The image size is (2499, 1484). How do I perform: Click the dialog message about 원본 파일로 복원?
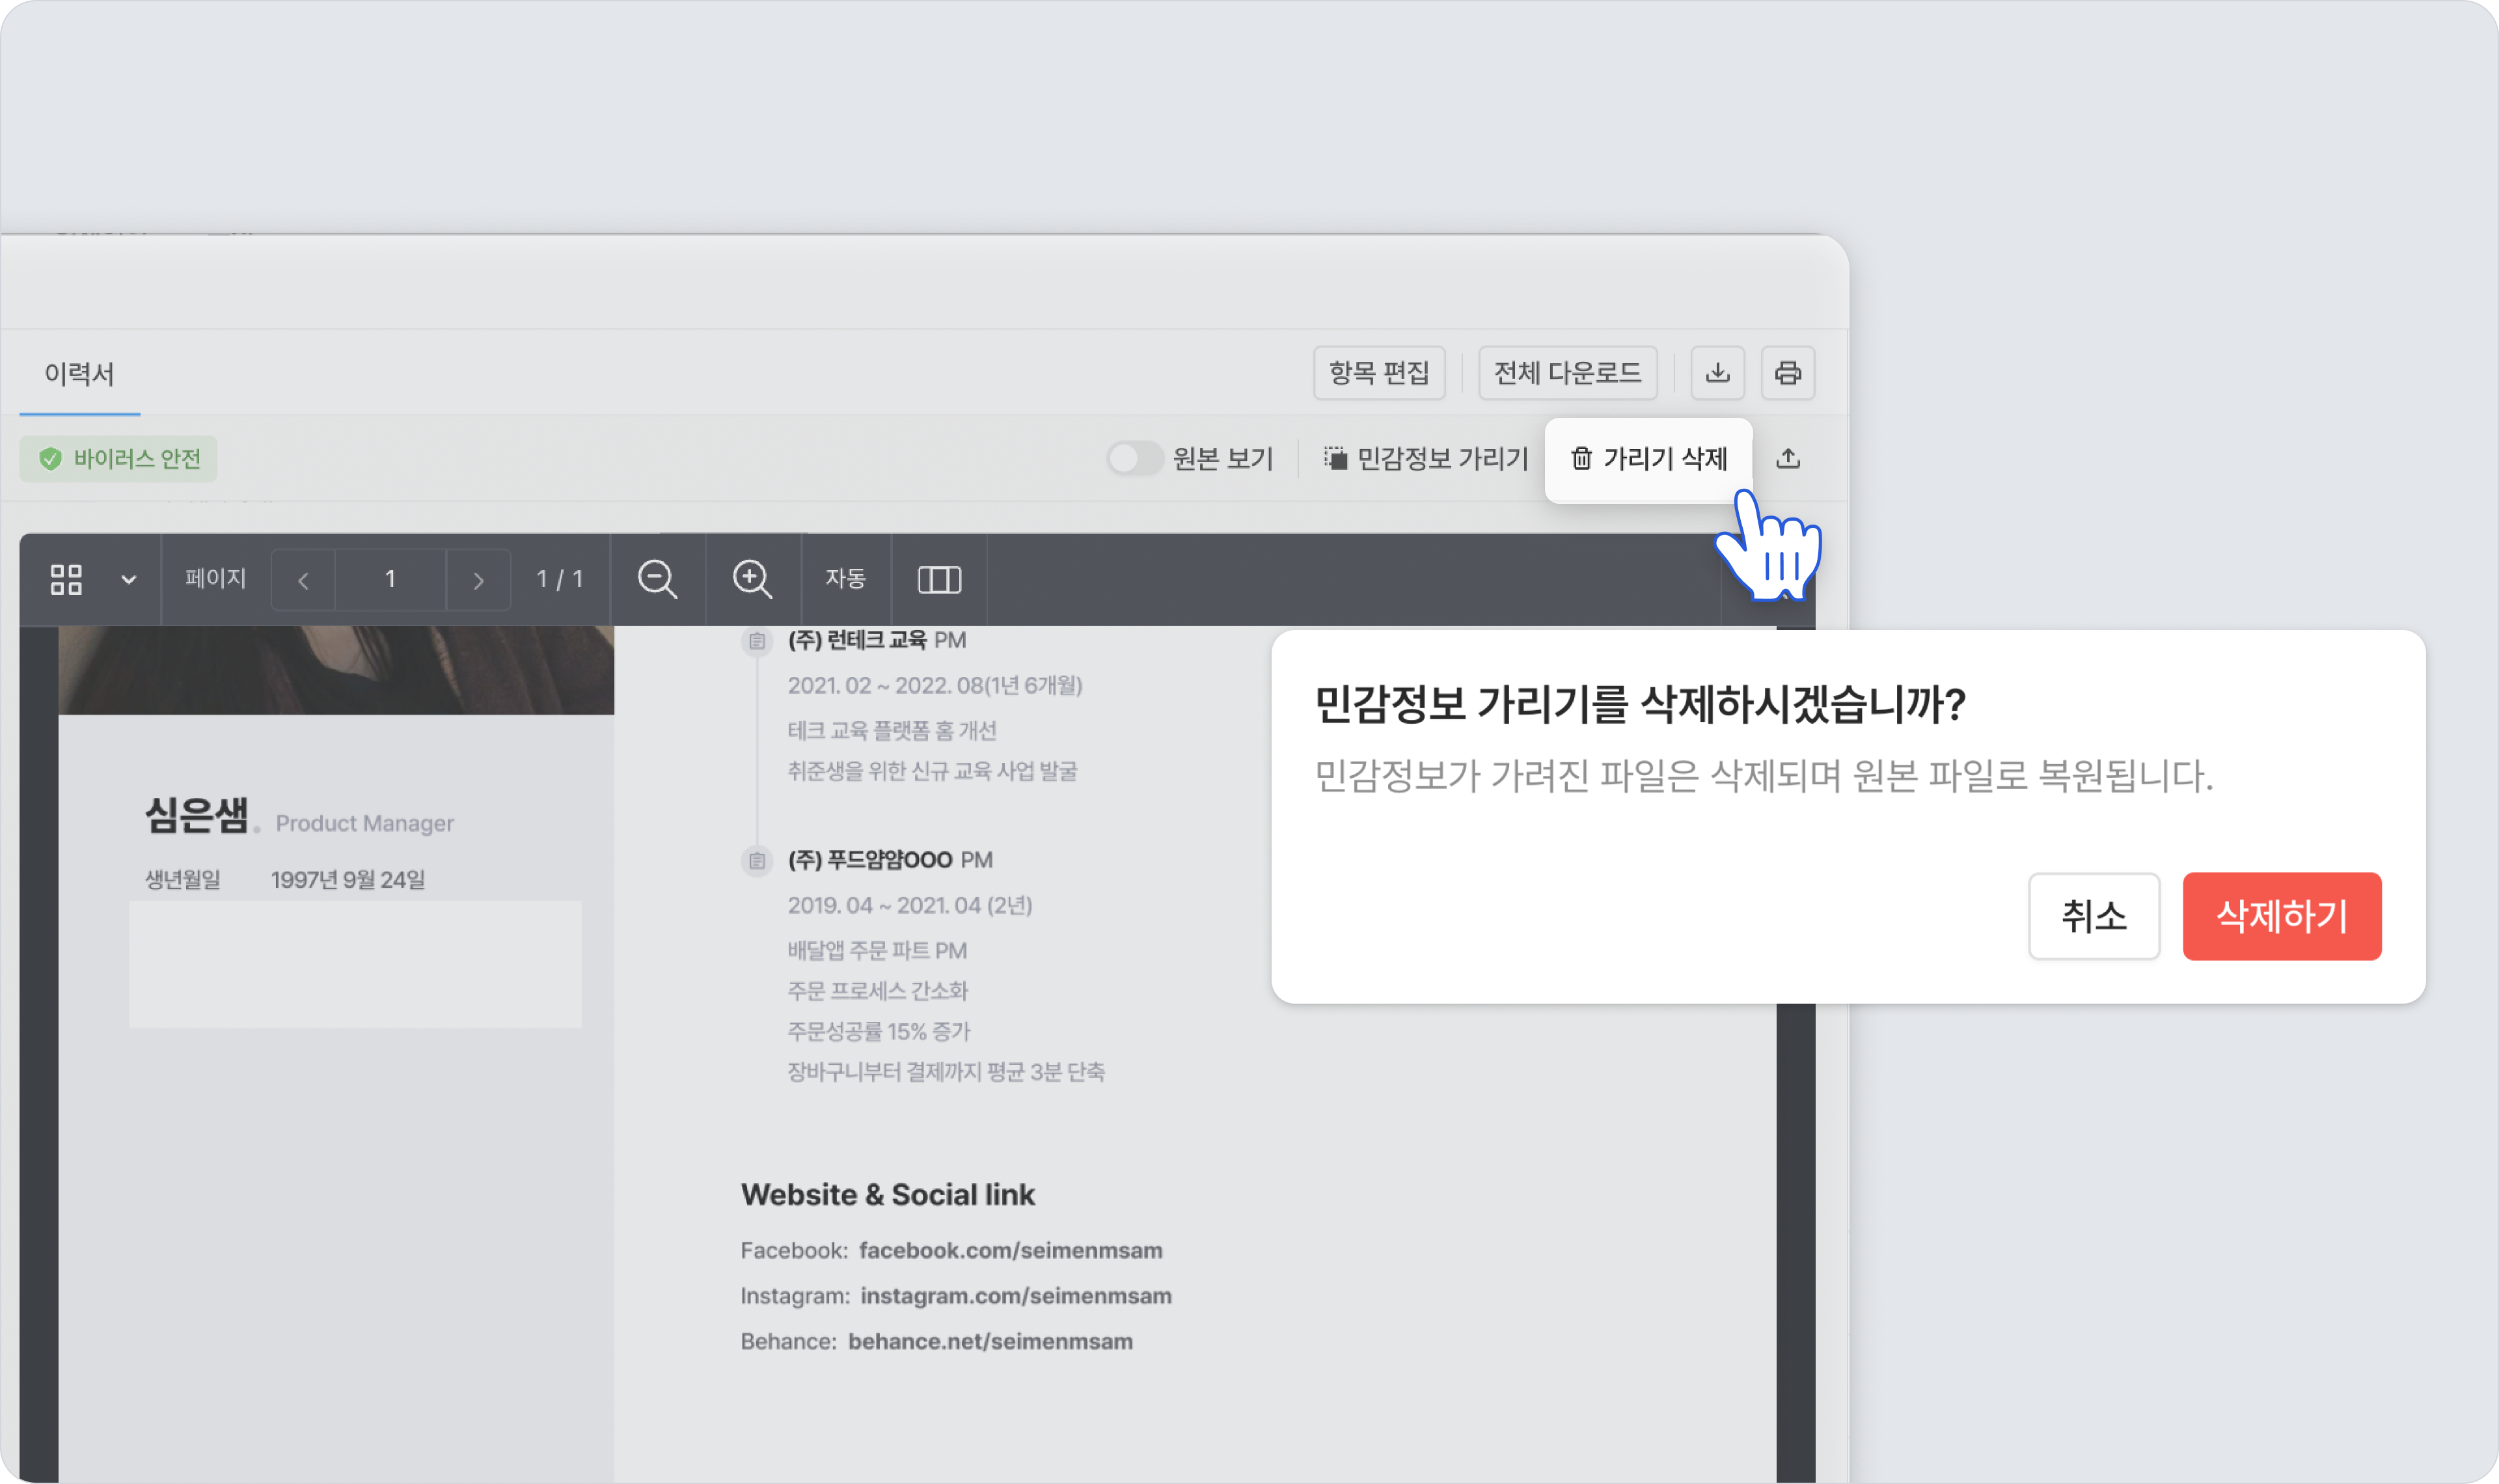click(x=1764, y=776)
